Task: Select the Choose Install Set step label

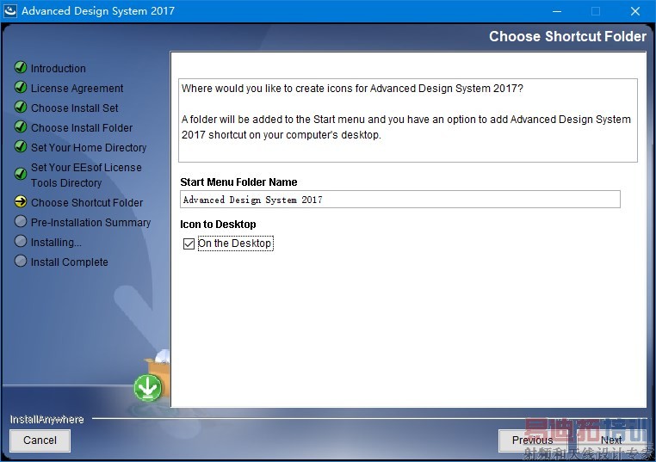Action: pyautogui.click(x=75, y=108)
